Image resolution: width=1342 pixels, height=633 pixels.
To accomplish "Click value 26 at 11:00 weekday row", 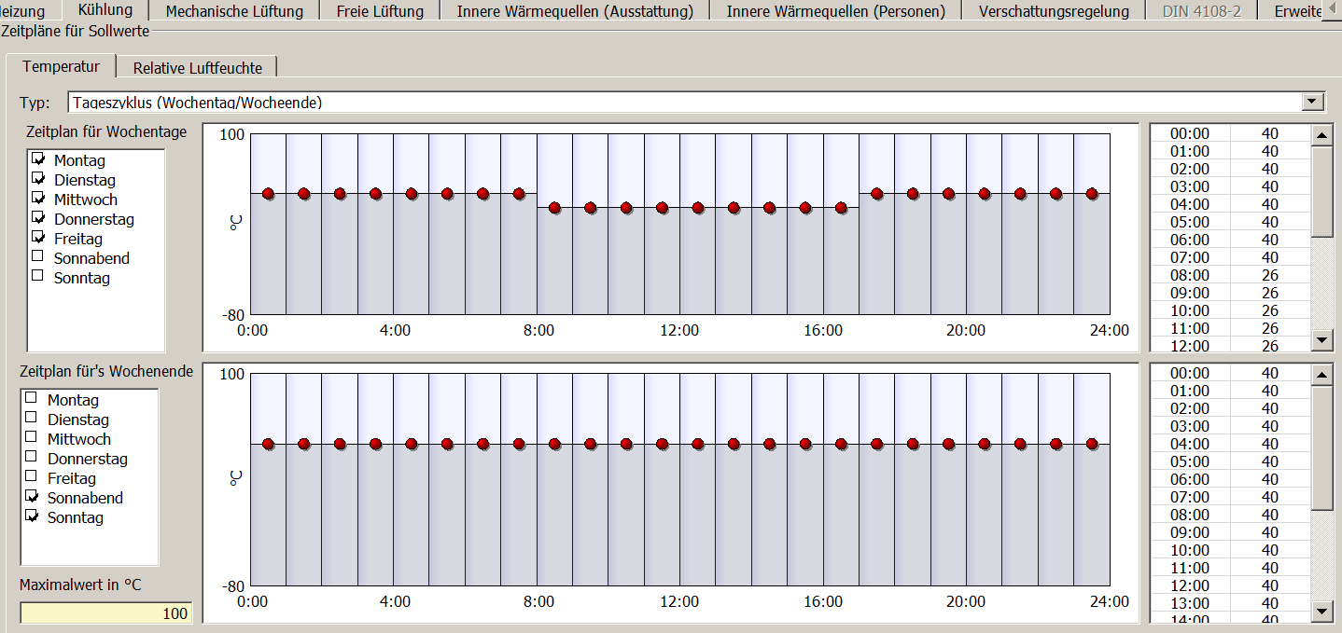I will pos(1270,328).
